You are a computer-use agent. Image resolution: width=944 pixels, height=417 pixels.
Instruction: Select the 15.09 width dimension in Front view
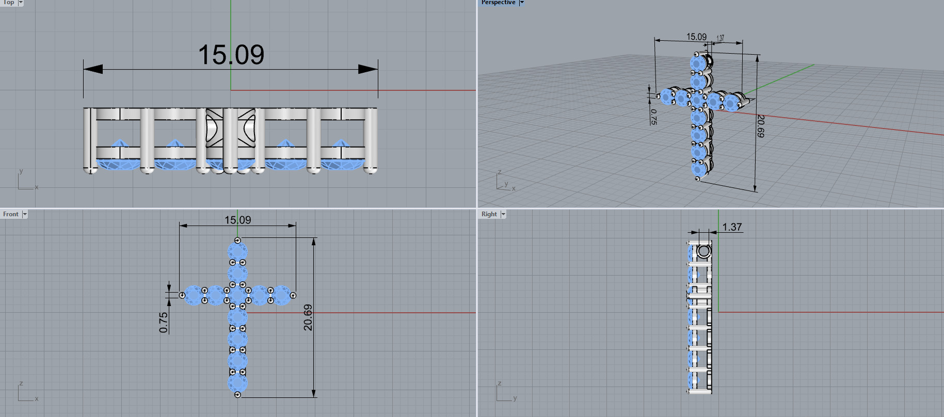click(x=237, y=220)
